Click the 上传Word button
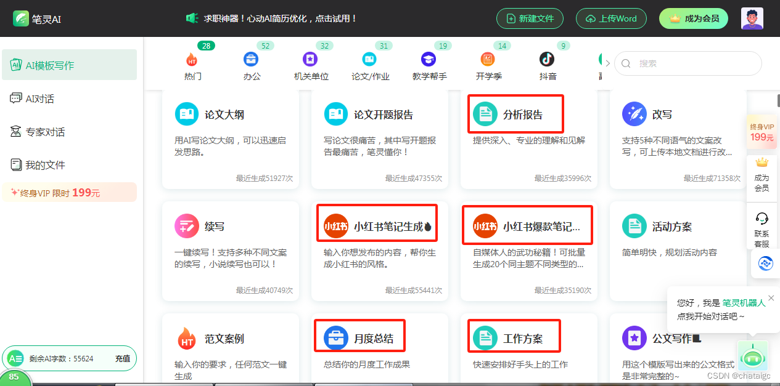Viewport: 780px width, 386px height. tap(611, 18)
